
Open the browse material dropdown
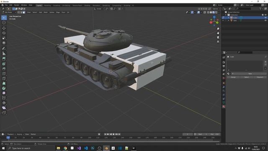coord(229,74)
